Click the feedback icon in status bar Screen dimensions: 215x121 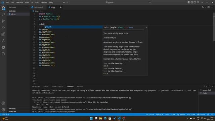click(208, 114)
